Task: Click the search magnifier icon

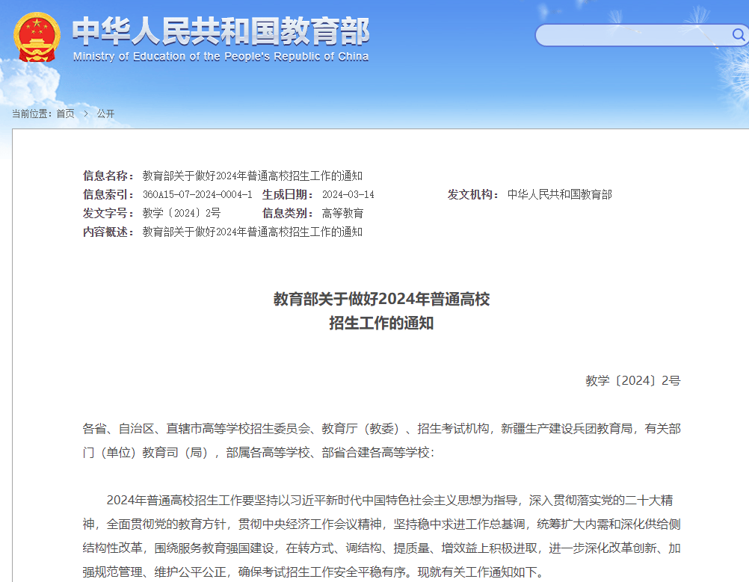Action: [x=739, y=35]
